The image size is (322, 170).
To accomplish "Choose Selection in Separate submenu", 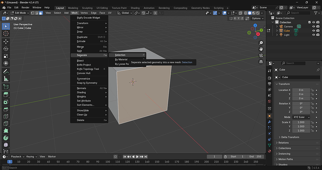I will tap(127, 55).
